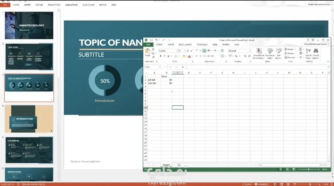
Task: Toggle Bold in Excel
Action: [161, 56]
